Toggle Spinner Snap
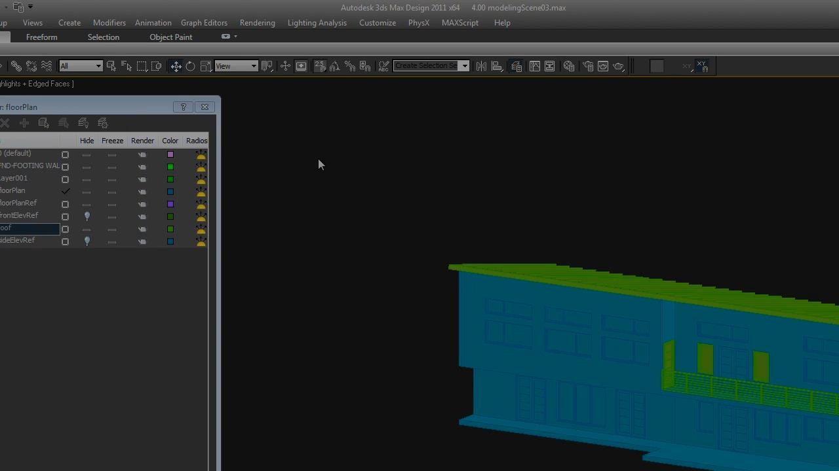Image resolution: width=839 pixels, height=471 pixels. (365, 66)
